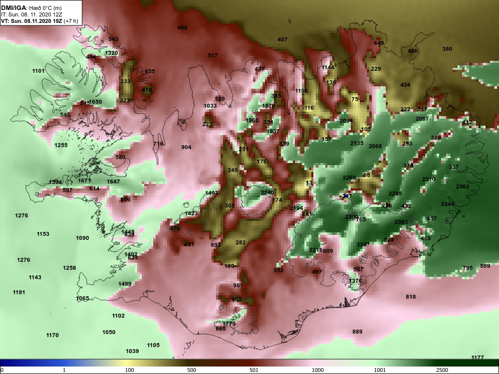Click the map value '1196'
The image size is (499, 374).
[x=301, y=91]
